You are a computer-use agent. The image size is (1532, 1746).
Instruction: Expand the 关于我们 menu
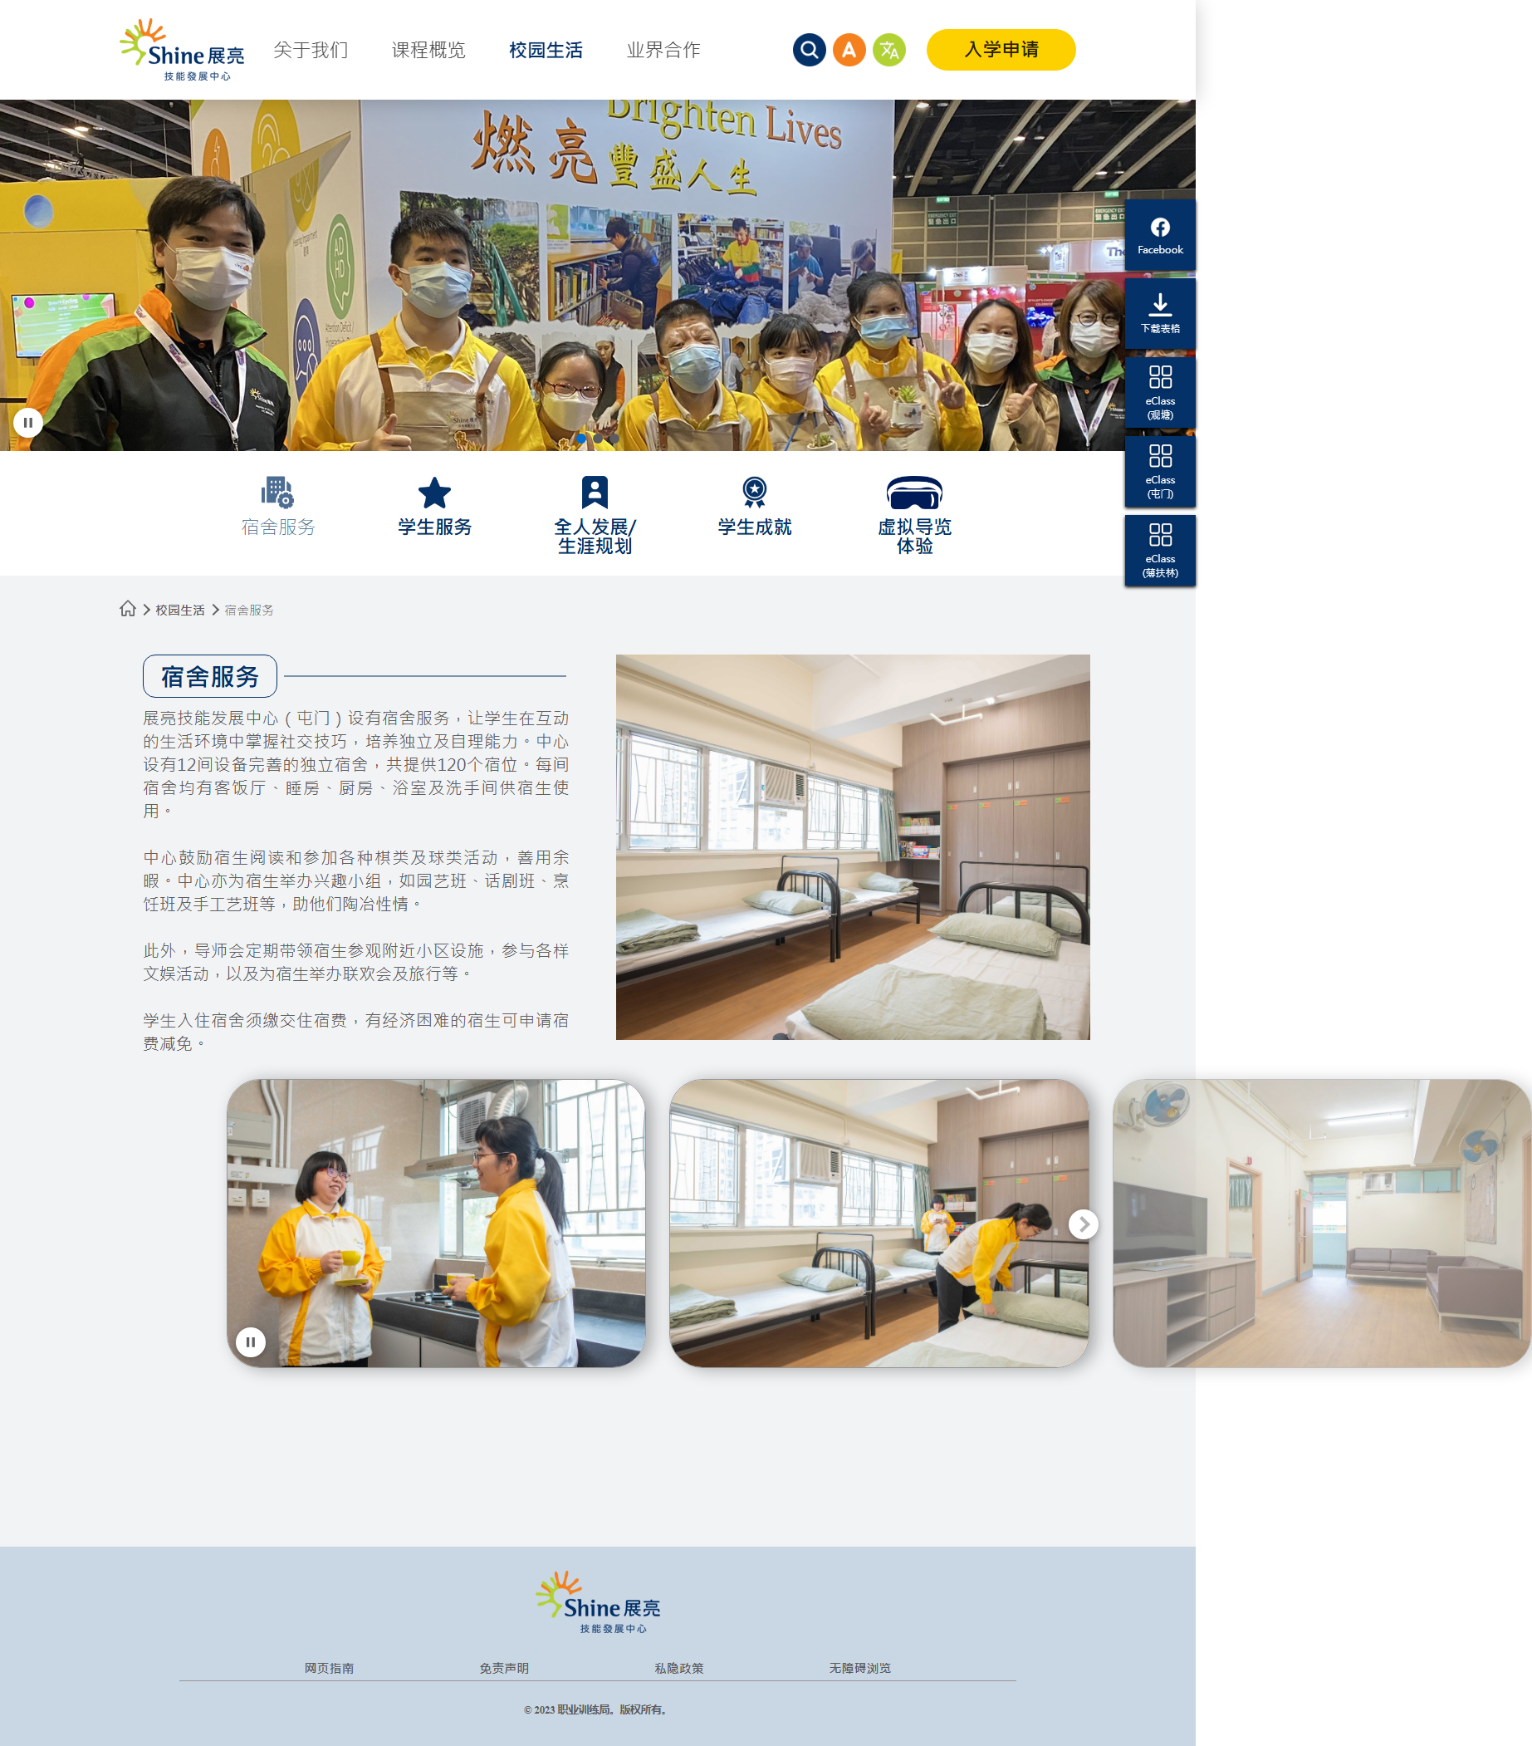(x=311, y=50)
